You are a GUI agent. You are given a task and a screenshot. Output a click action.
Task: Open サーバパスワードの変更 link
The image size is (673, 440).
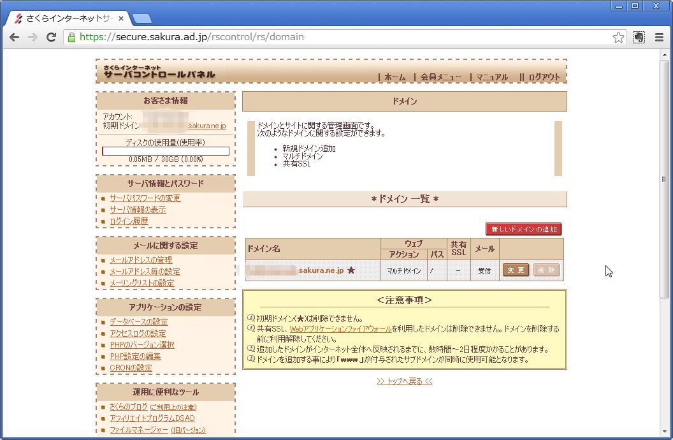(x=145, y=198)
